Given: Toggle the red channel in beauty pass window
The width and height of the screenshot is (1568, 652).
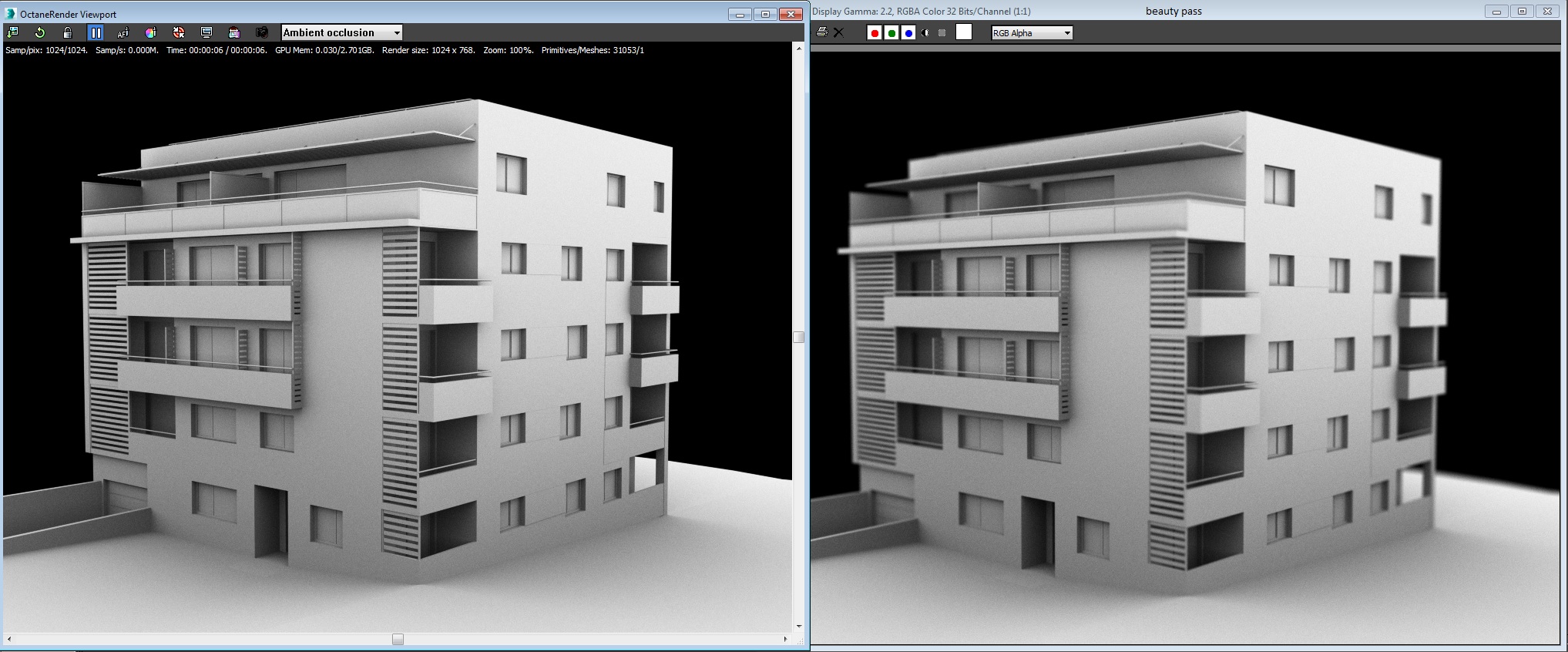Looking at the screenshot, I should pyautogui.click(x=875, y=32).
